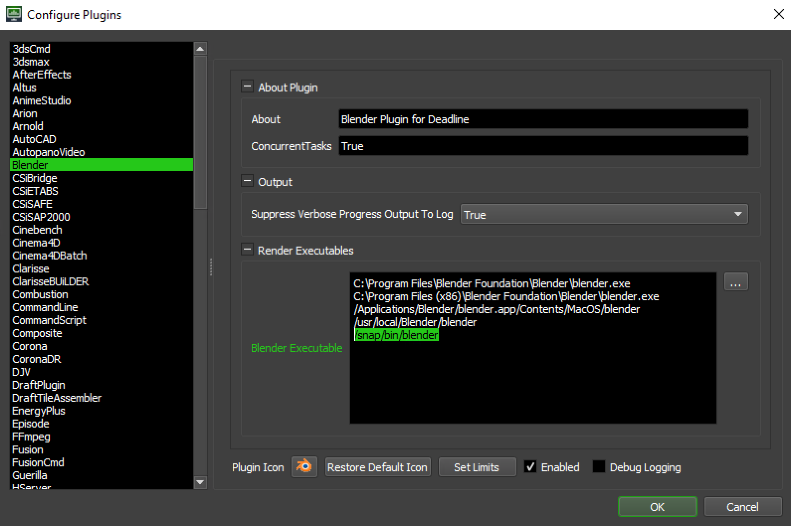Select Arion plugin
This screenshot has width=791, height=526.
point(101,113)
